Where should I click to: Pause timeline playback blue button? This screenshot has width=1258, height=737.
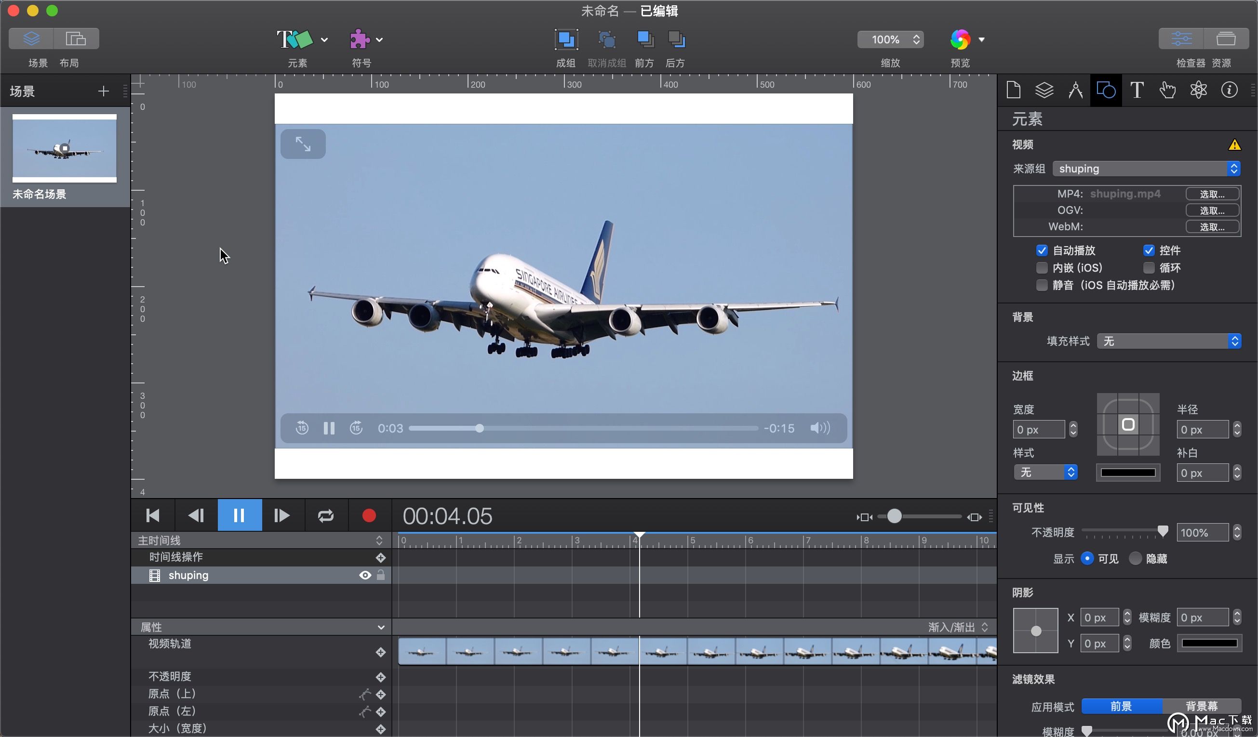(x=240, y=515)
